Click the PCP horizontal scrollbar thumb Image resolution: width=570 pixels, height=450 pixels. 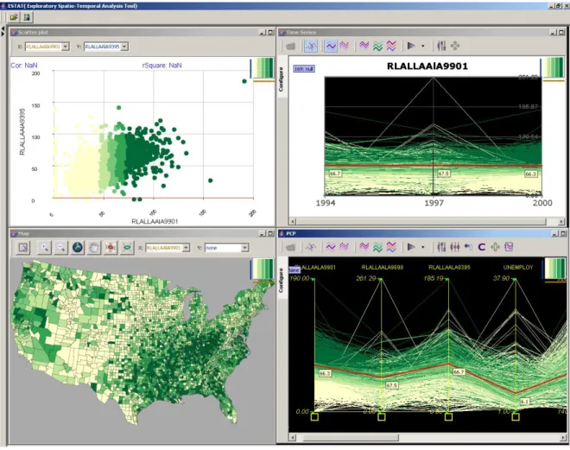(351, 438)
